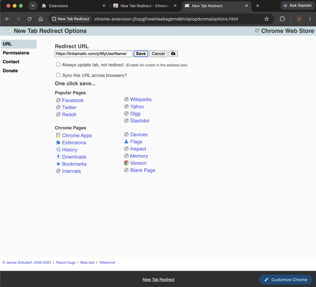The width and height of the screenshot is (316, 287).
Task: Click the 'Welcome' footer link
Action: [107, 263]
